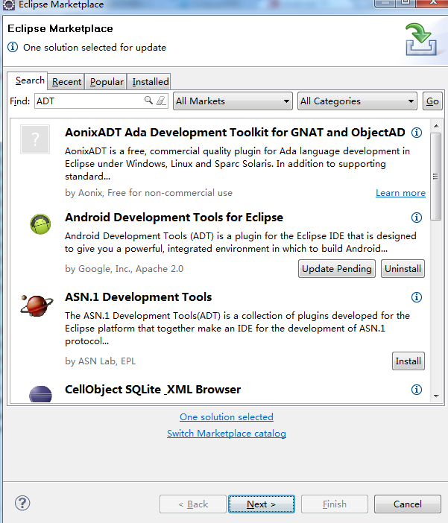
Task: Click the scrollbar up arrow
Action: [436, 126]
